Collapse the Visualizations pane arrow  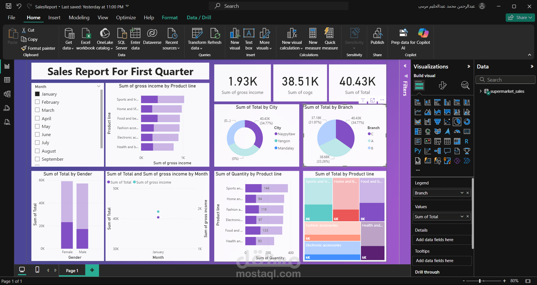[469, 66]
